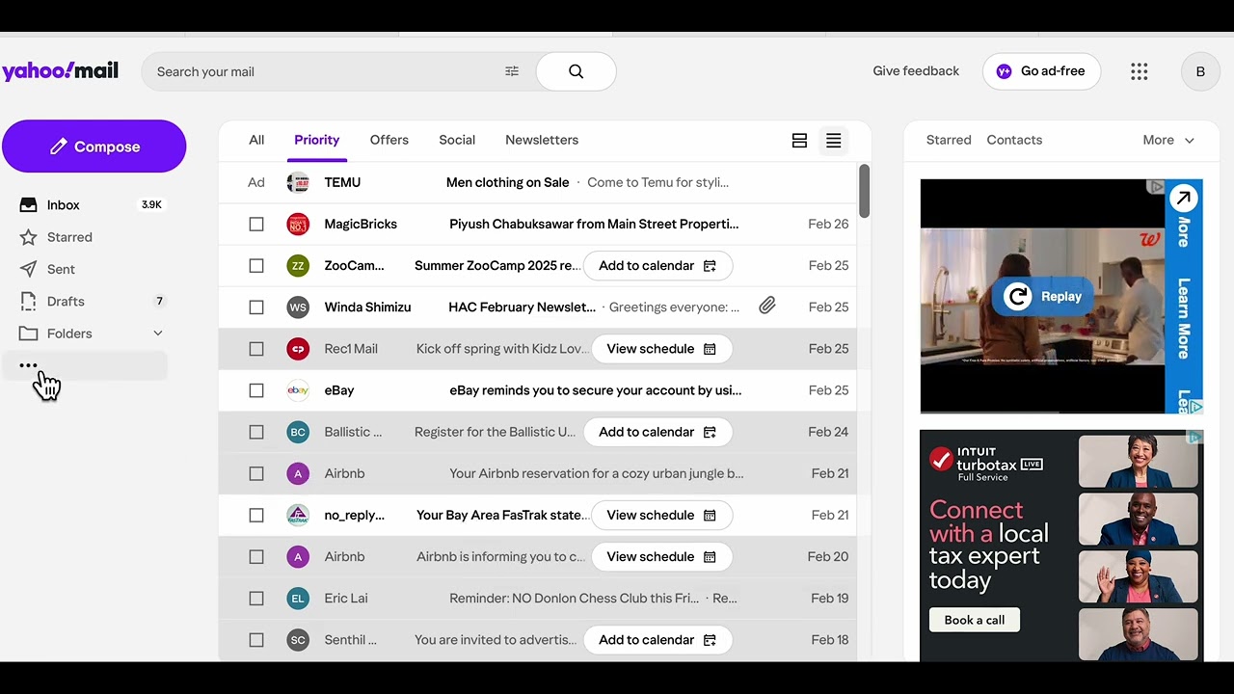
Task: Add Senthil email event to calendar
Action: tap(657, 640)
